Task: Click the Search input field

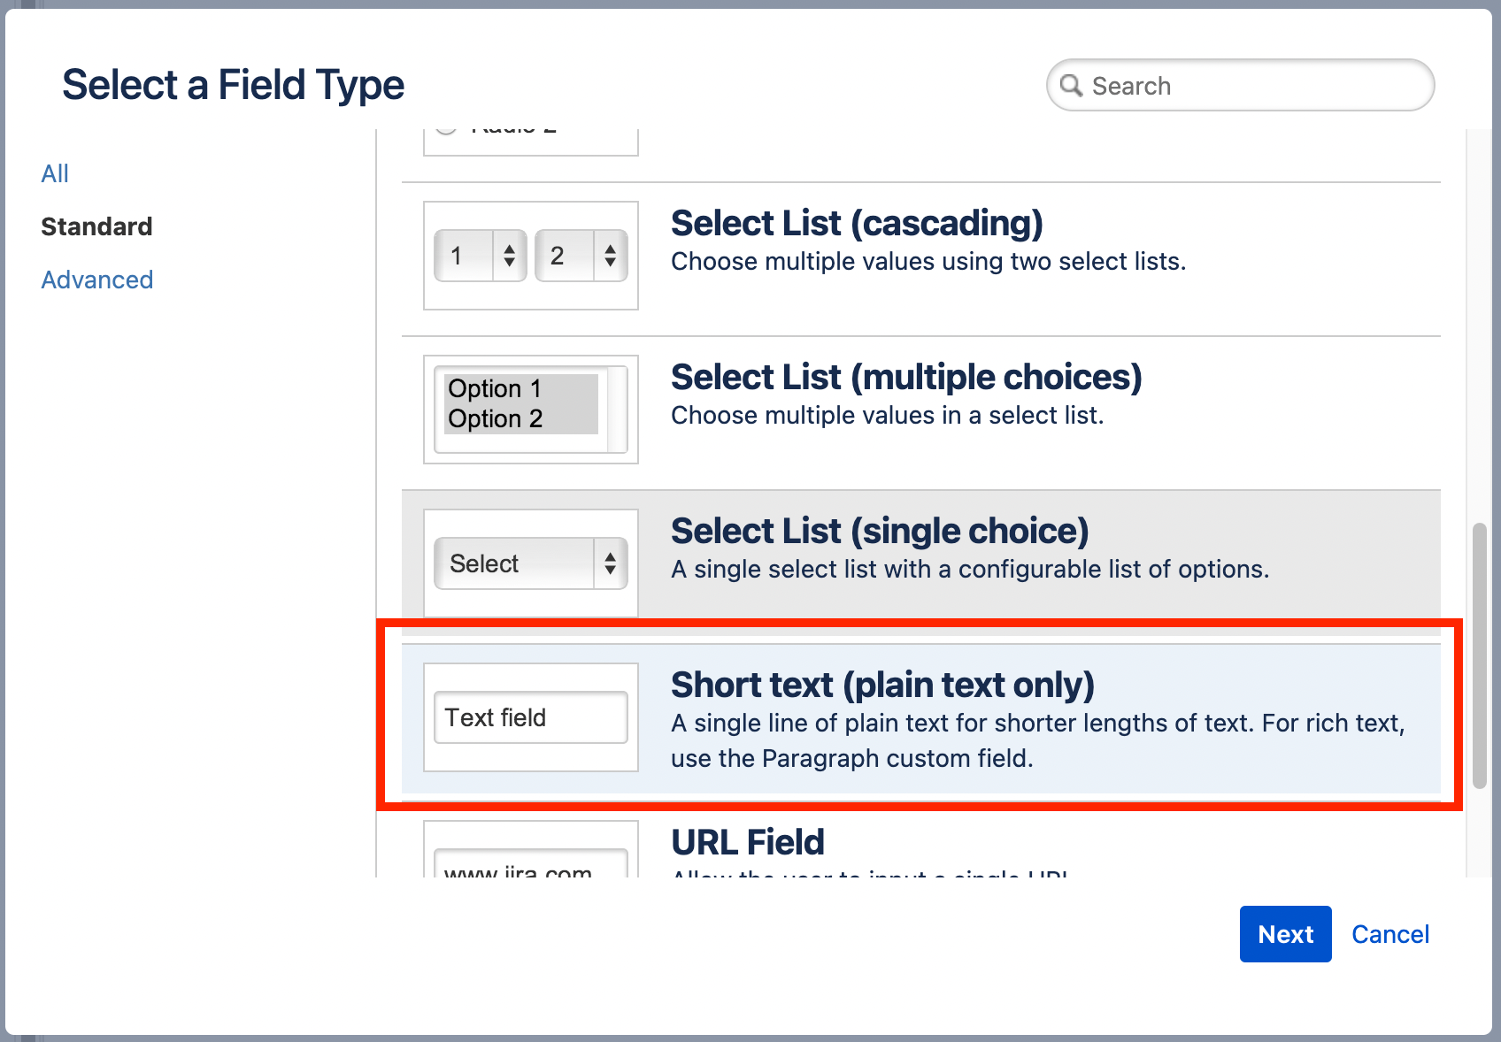Action: 1239,85
